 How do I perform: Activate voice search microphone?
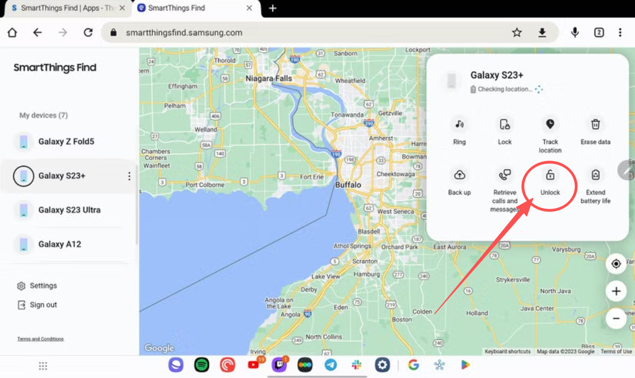point(575,32)
